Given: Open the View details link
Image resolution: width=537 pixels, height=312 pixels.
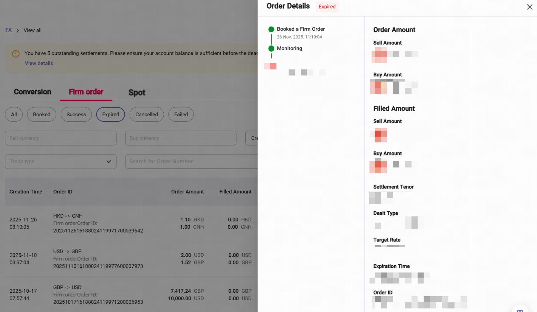Looking at the screenshot, I should (39, 63).
